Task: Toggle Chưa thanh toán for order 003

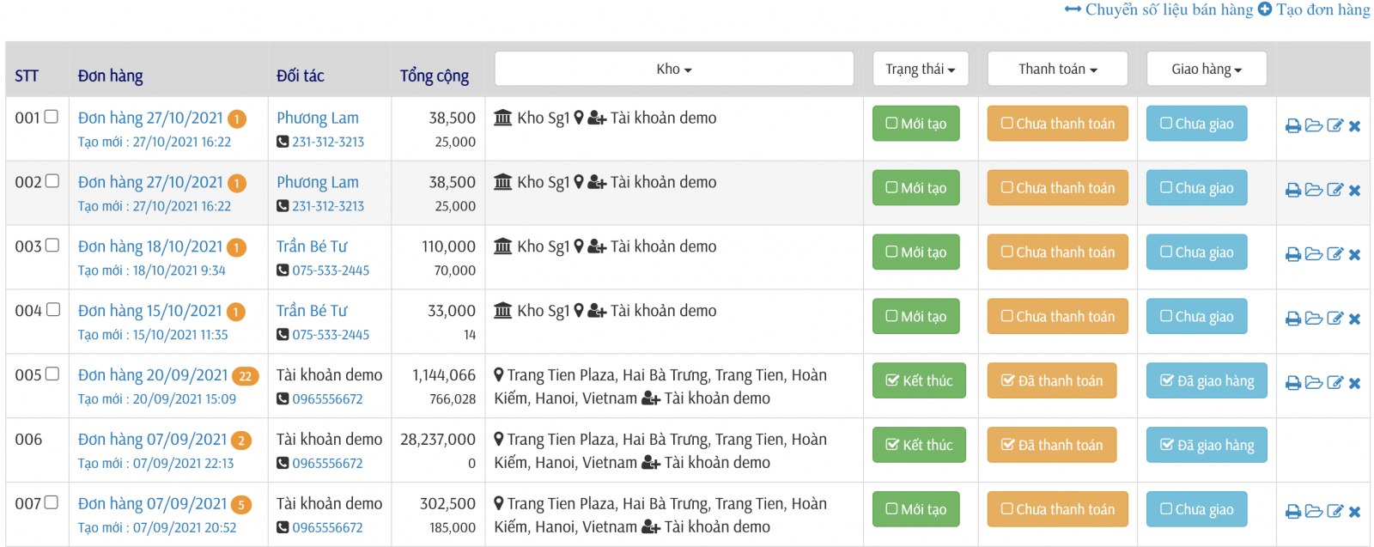Action: coord(1057,252)
